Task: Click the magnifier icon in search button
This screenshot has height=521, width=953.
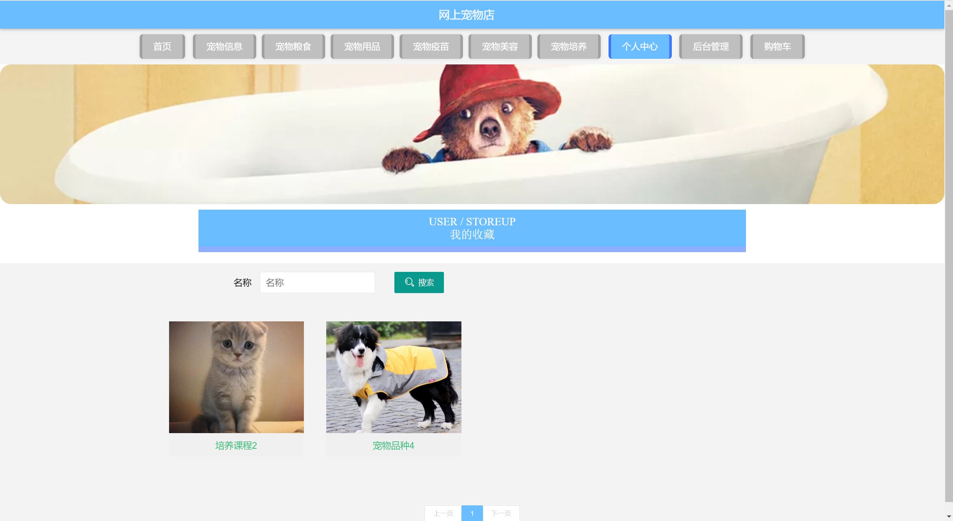Action: (x=409, y=282)
